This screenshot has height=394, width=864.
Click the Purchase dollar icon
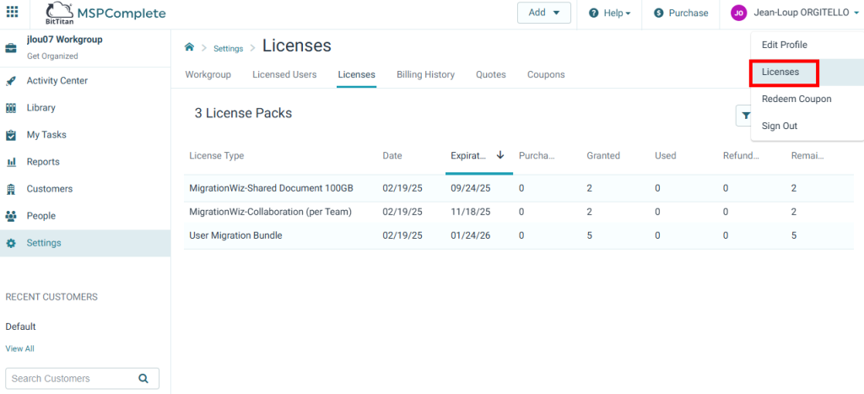pyautogui.click(x=658, y=13)
